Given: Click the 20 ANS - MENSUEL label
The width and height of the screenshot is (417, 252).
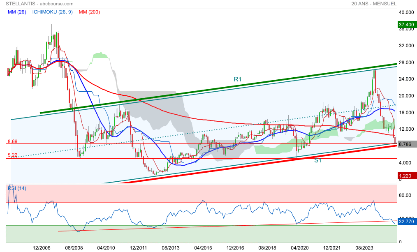Looking at the screenshot, I should pyautogui.click(x=374, y=4).
